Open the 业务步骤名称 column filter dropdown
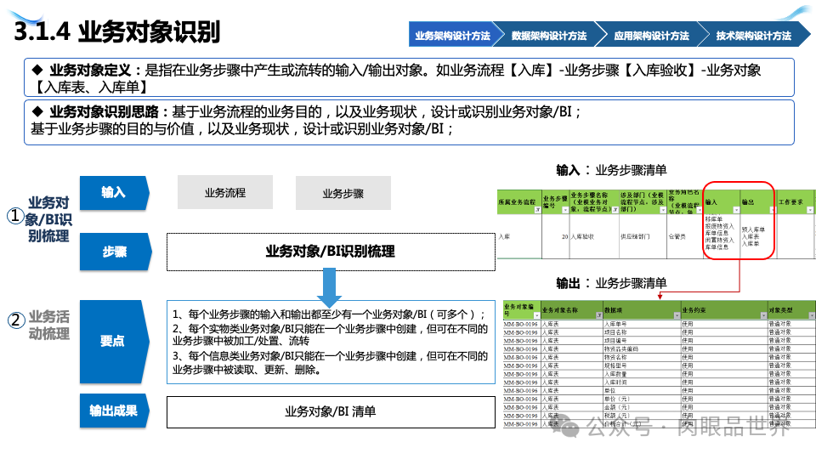Image resolution: width=816 pixels, height=459 pixels. click(615, 210)
